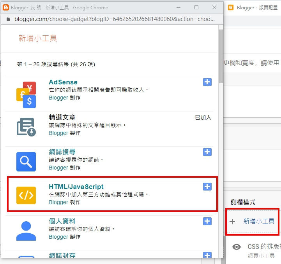Click Blogger author link under 個人資料
281x264 pixels.
coord(58,237)
